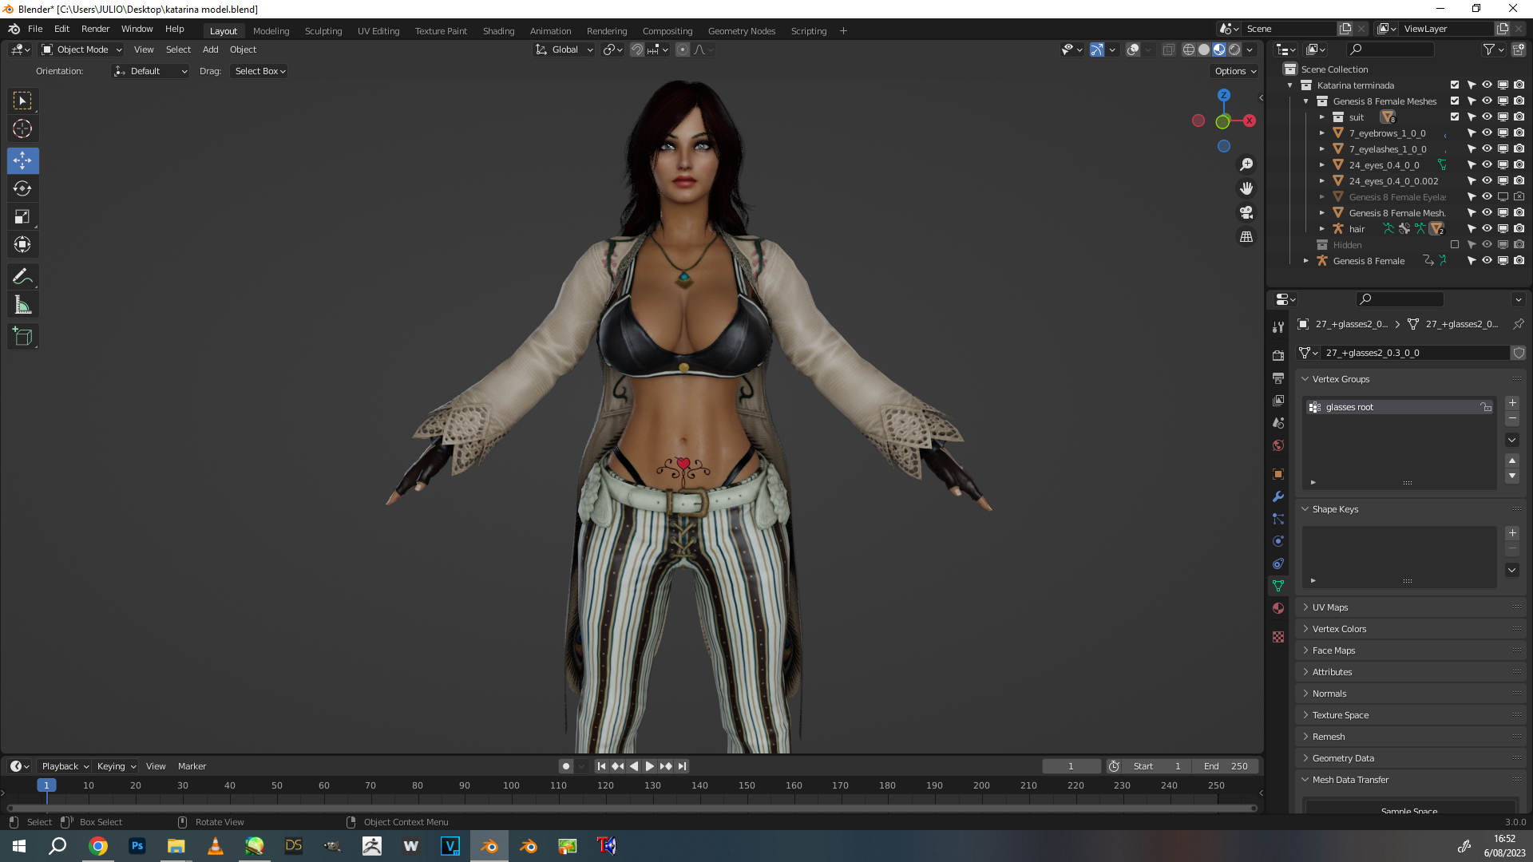
Task: Hide the hair object with its eye icon
Action: 1487,228
